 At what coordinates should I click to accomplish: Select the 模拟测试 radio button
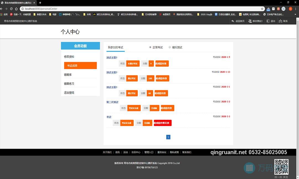tap(170, 47)
